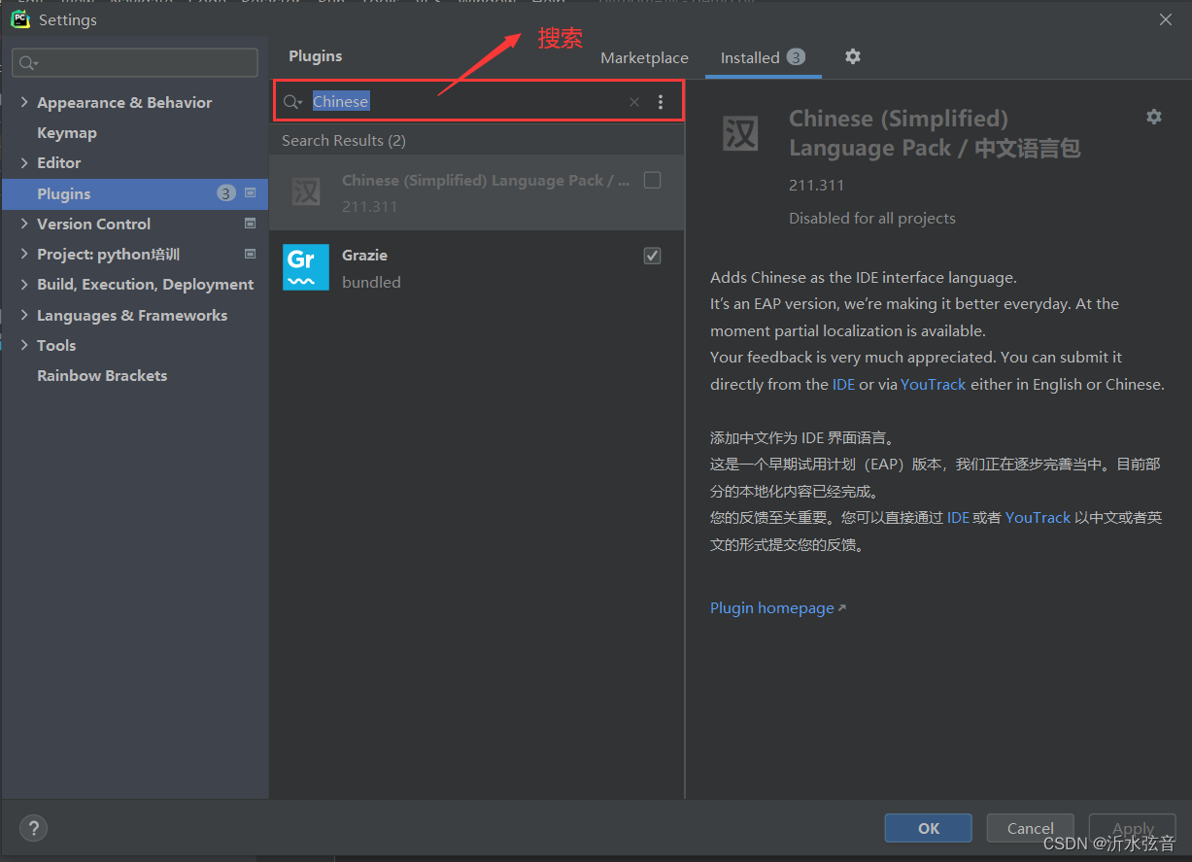Click the settings search input field

[x=135, y=63]
